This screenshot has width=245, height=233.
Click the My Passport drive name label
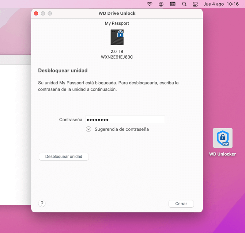(117, 23)
